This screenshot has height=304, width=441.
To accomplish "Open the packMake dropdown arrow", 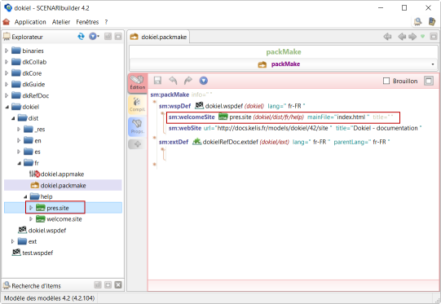I will tap(433, 64).
